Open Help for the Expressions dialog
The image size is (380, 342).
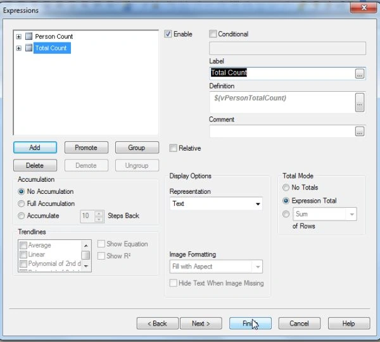(349, 324)
